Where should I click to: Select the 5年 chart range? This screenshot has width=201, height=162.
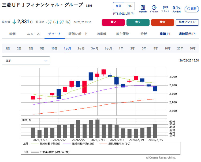click(x=156, y=48)
